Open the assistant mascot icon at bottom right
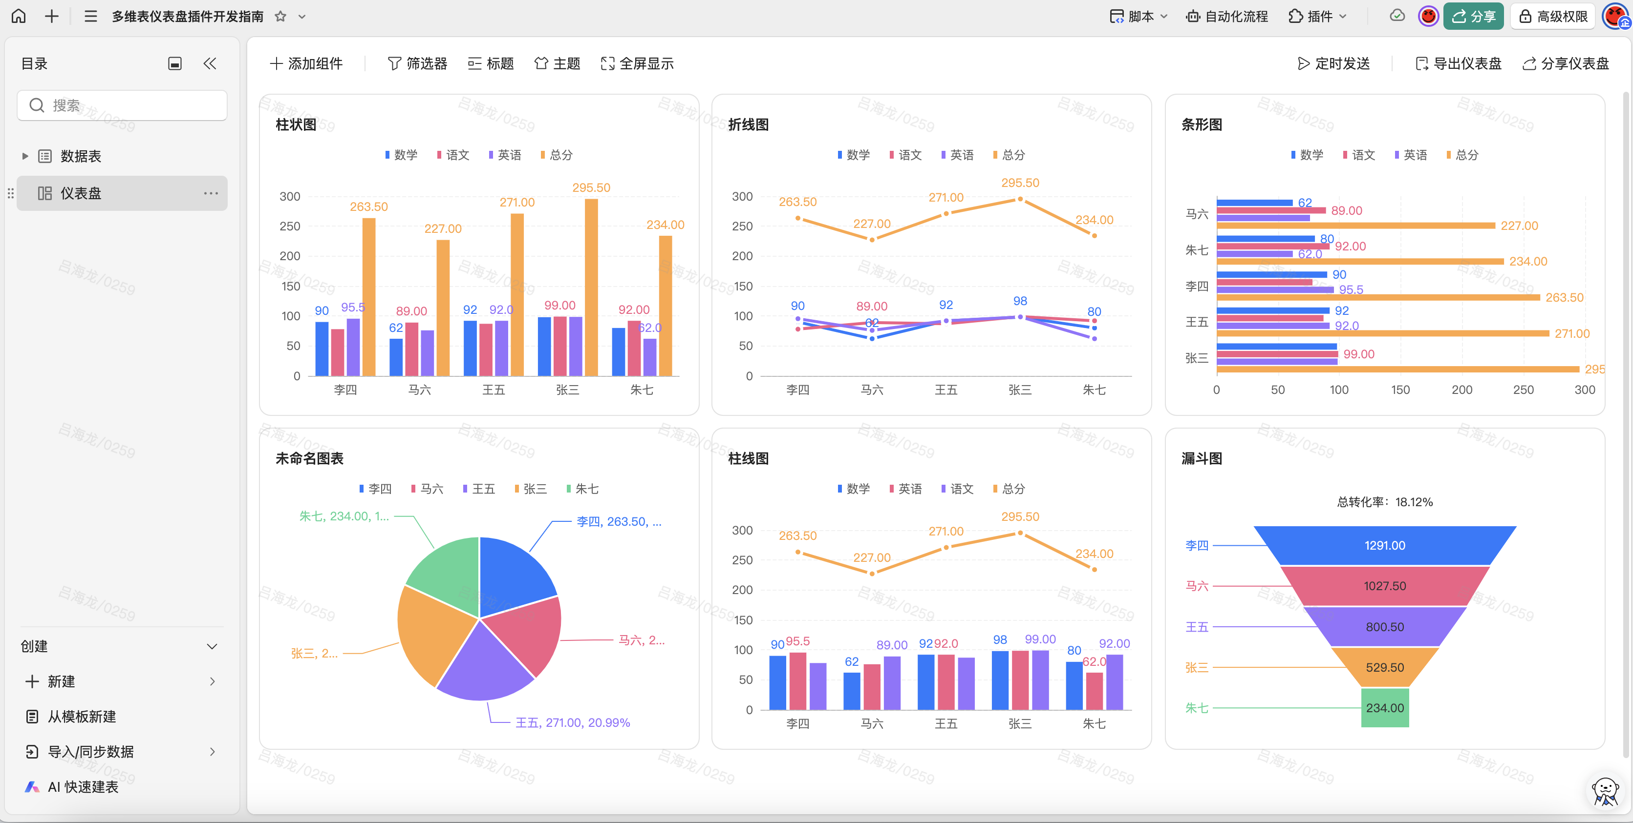The width and height of the screenshot is (1633, 823). [1605, 791]
